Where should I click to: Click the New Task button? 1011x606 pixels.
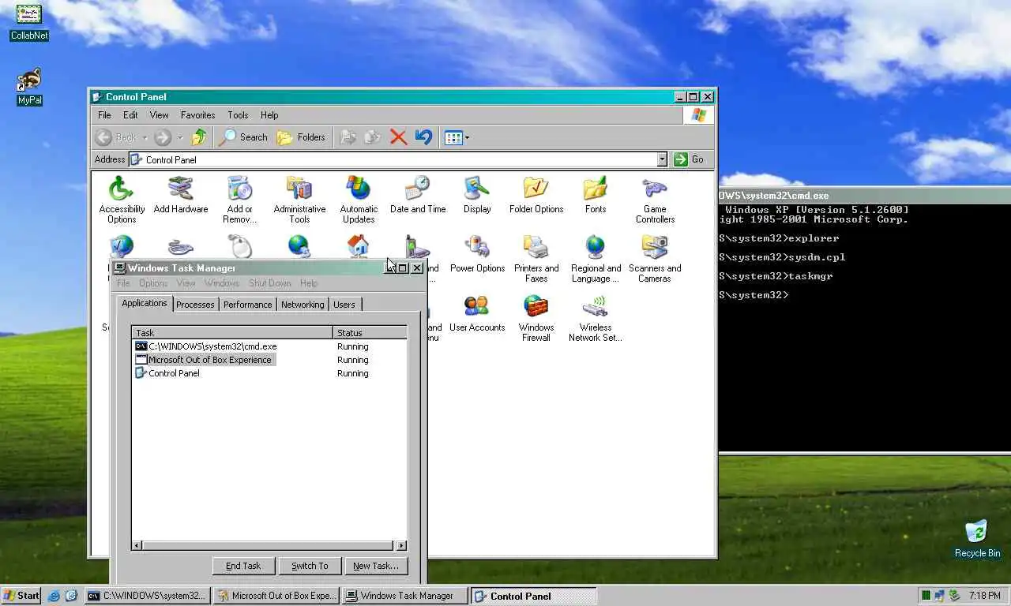pyautogui.click(x=376, y=566)
